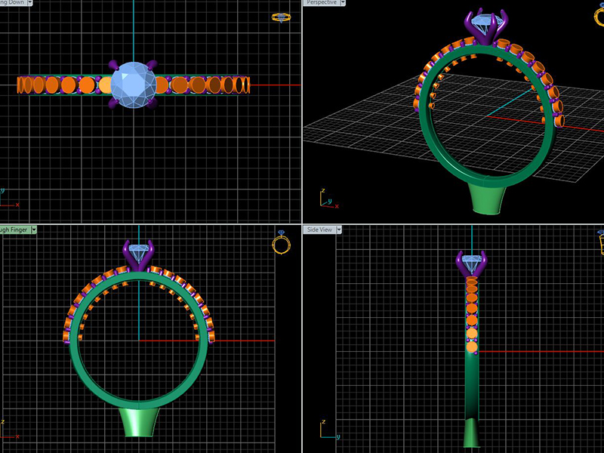604x453 pixels.
Task: Click the XYZ axis icon in Perspective viewport
Action: pyautogui.click(x=327, y=200)
